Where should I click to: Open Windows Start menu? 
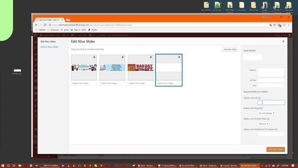coord(3,166)
